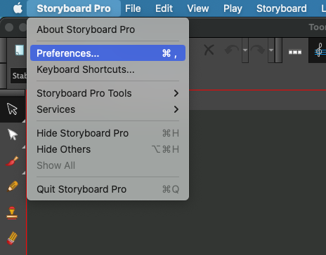Open the File menu

(x=133, y=8)
